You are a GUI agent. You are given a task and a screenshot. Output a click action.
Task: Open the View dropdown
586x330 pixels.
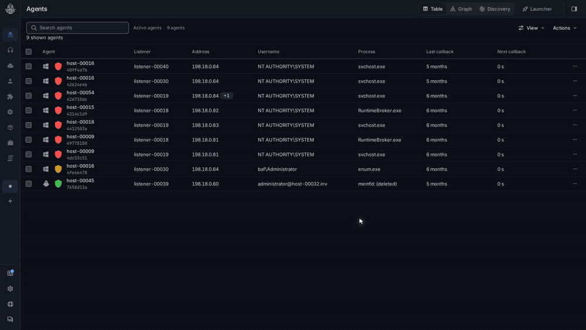[x=532, y=28]
